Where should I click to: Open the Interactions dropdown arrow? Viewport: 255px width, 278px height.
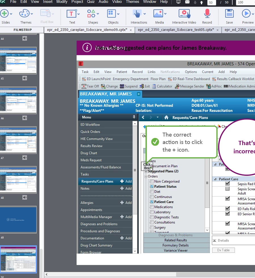pos(144,14)
